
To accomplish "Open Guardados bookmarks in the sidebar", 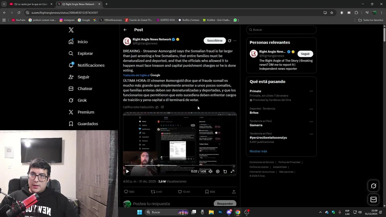I will [83, 124].
